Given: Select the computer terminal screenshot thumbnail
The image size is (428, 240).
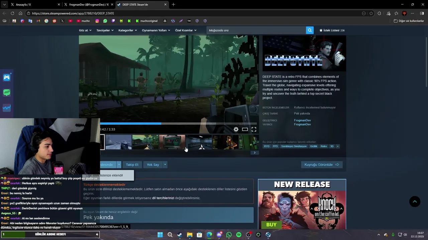Looking at the screenshot, I should pyautogui.click(x=172, y=142).
